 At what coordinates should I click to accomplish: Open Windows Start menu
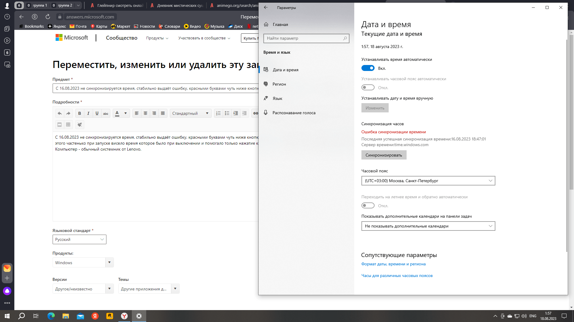(7, 316)
